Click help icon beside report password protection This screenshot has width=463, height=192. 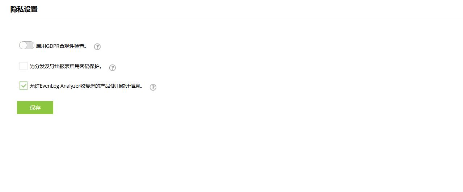click(x=112, y=68)
